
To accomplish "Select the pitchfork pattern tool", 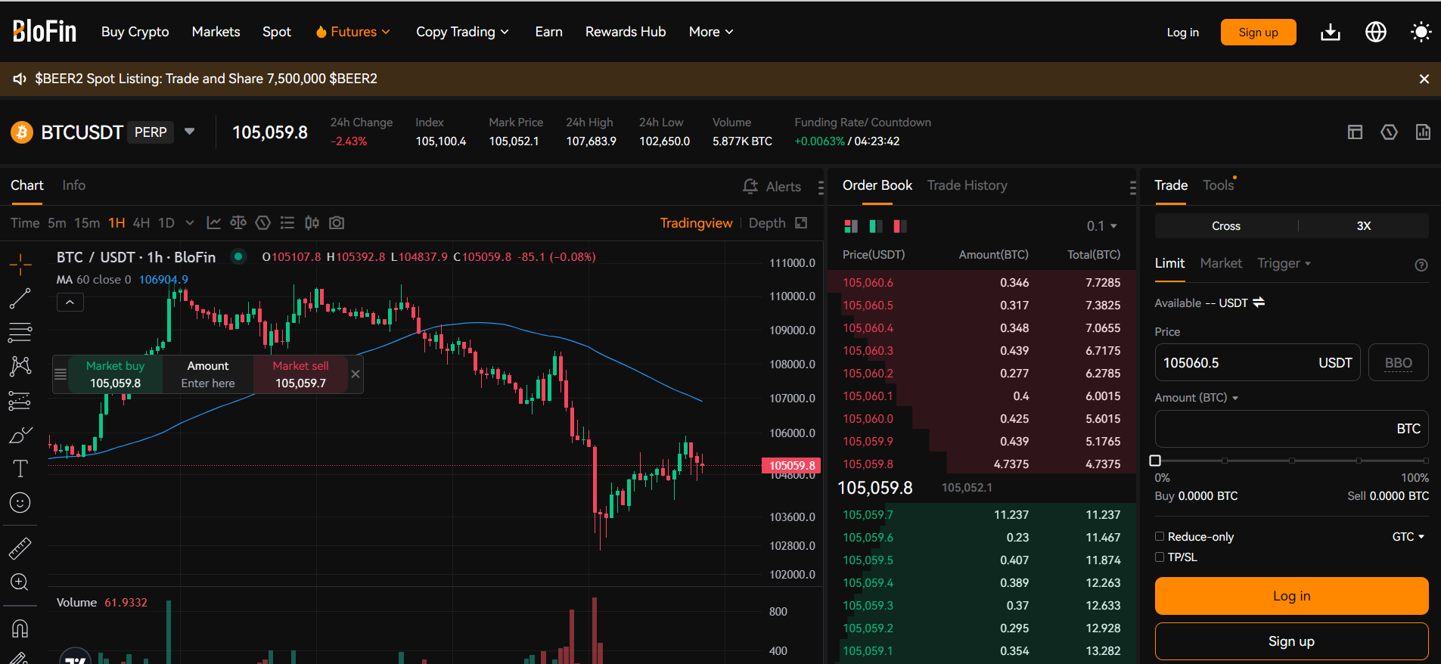I will click(20, 366).
